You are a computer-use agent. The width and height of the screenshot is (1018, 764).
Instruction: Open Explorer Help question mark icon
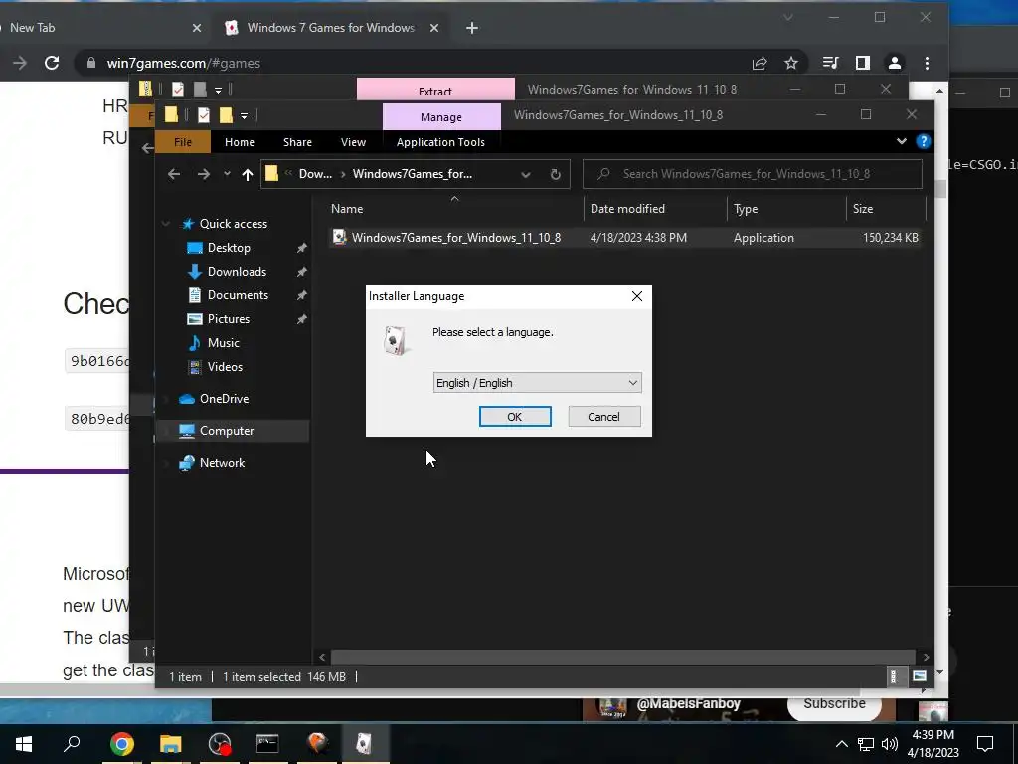(923, 141)
